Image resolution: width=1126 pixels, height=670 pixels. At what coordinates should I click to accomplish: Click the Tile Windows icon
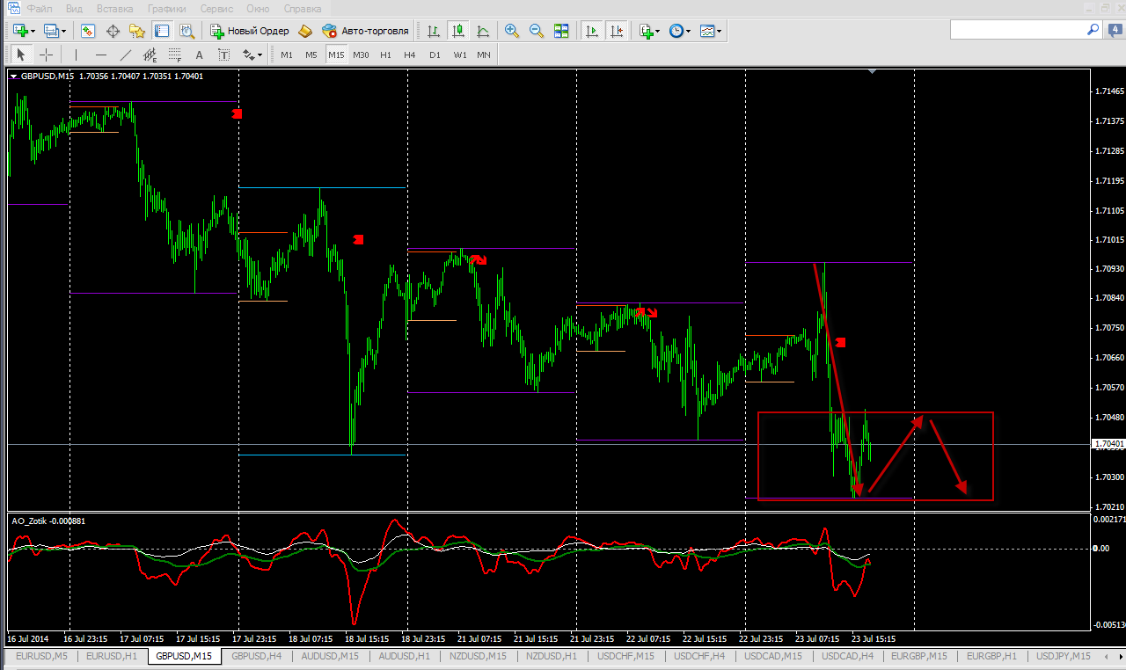tap(561, 31)
